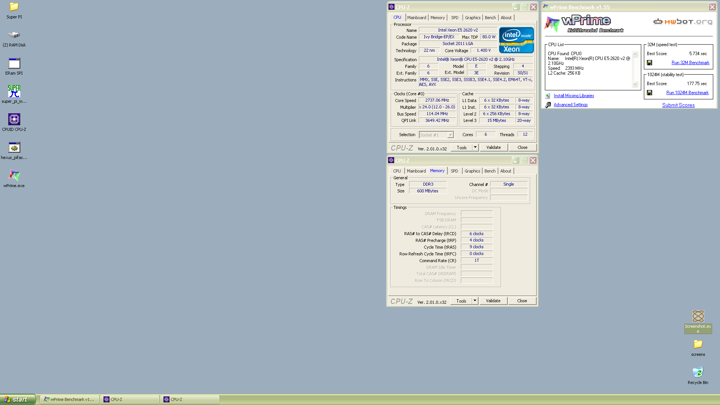This screenshot has width=720, height=405.
Task: Open the screens folder icon
Action: [x=698, y=344]
